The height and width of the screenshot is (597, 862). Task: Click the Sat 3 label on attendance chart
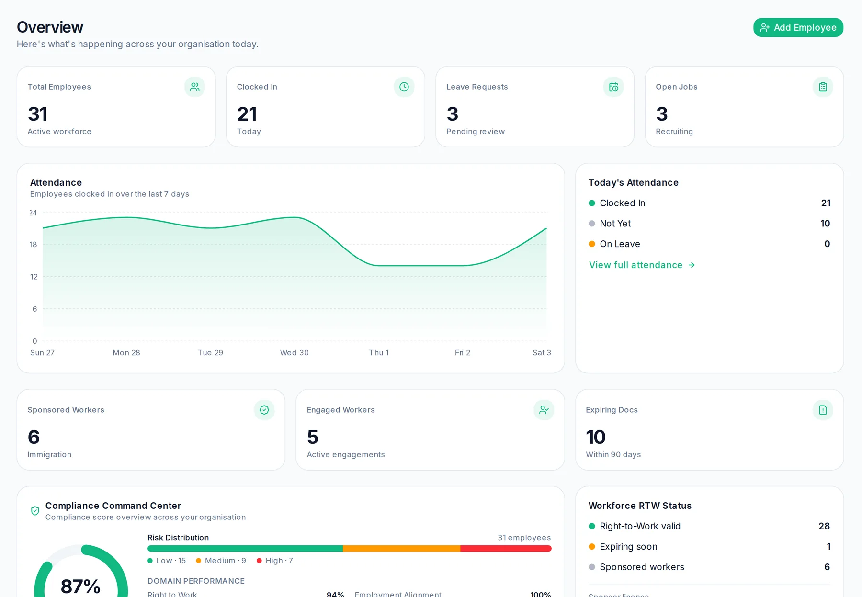tap(542, 353)
